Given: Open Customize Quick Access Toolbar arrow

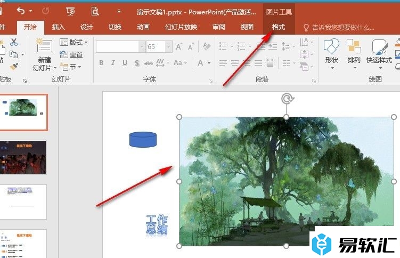Looking at the screenshot, I should (119, 12).
